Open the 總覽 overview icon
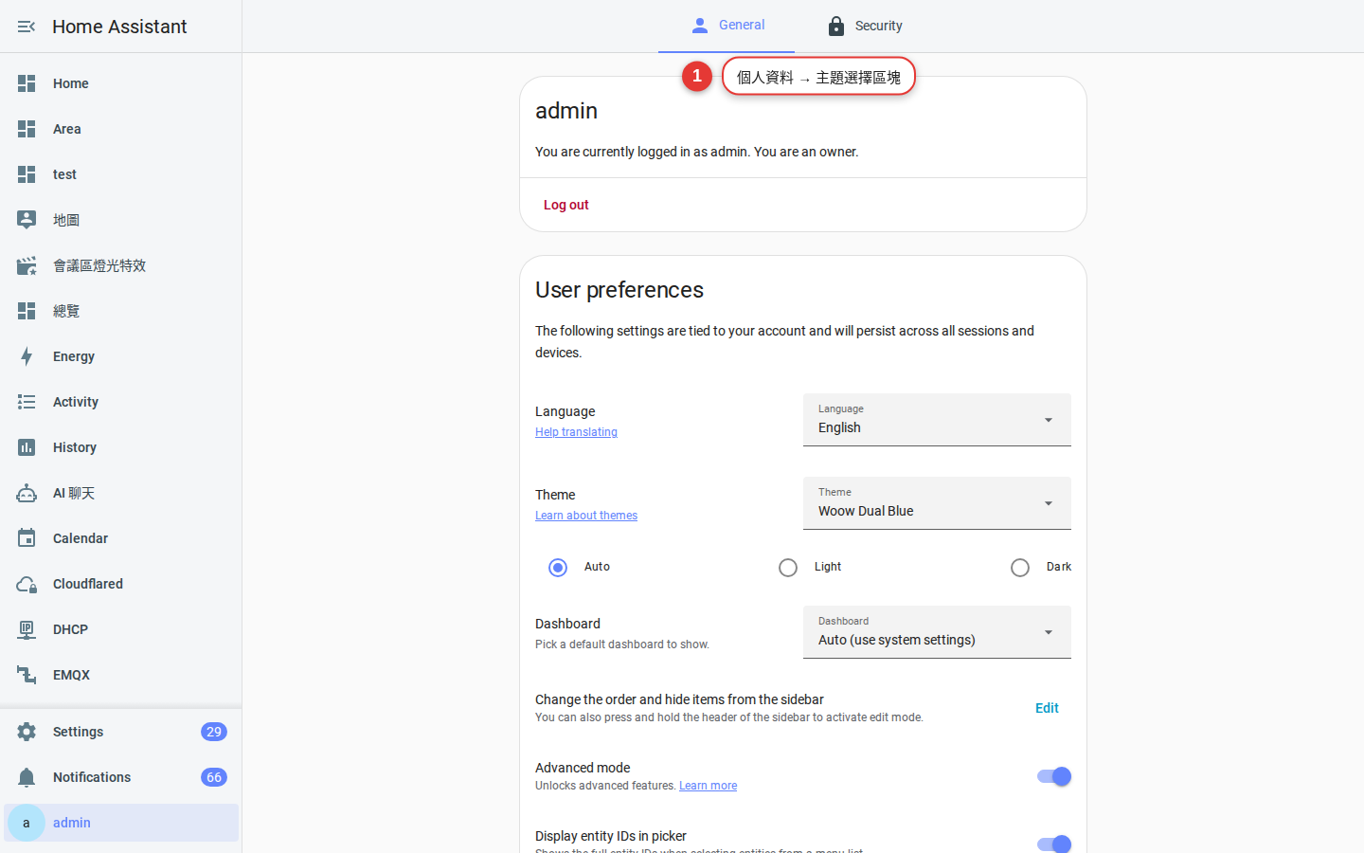This screenshot has height=853, width=1364. (27, 311)
